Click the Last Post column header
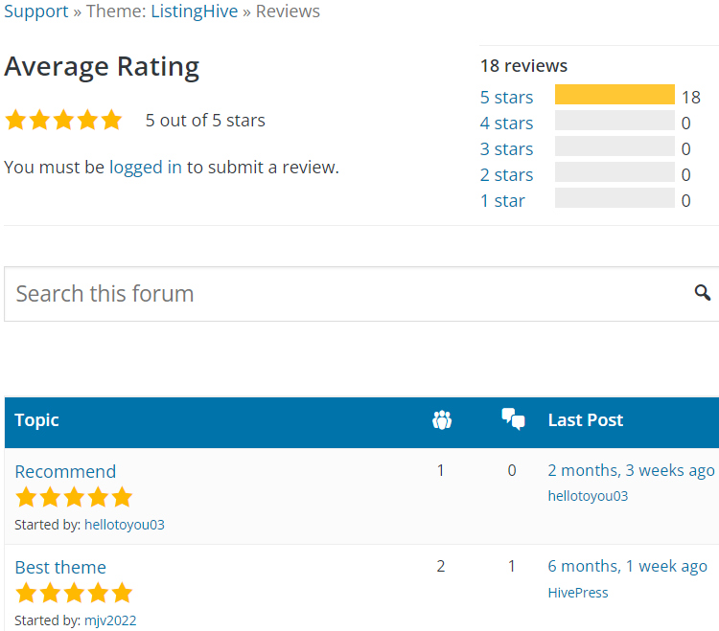Viewport: 719px width, 631px height. (x=586, y=420)
